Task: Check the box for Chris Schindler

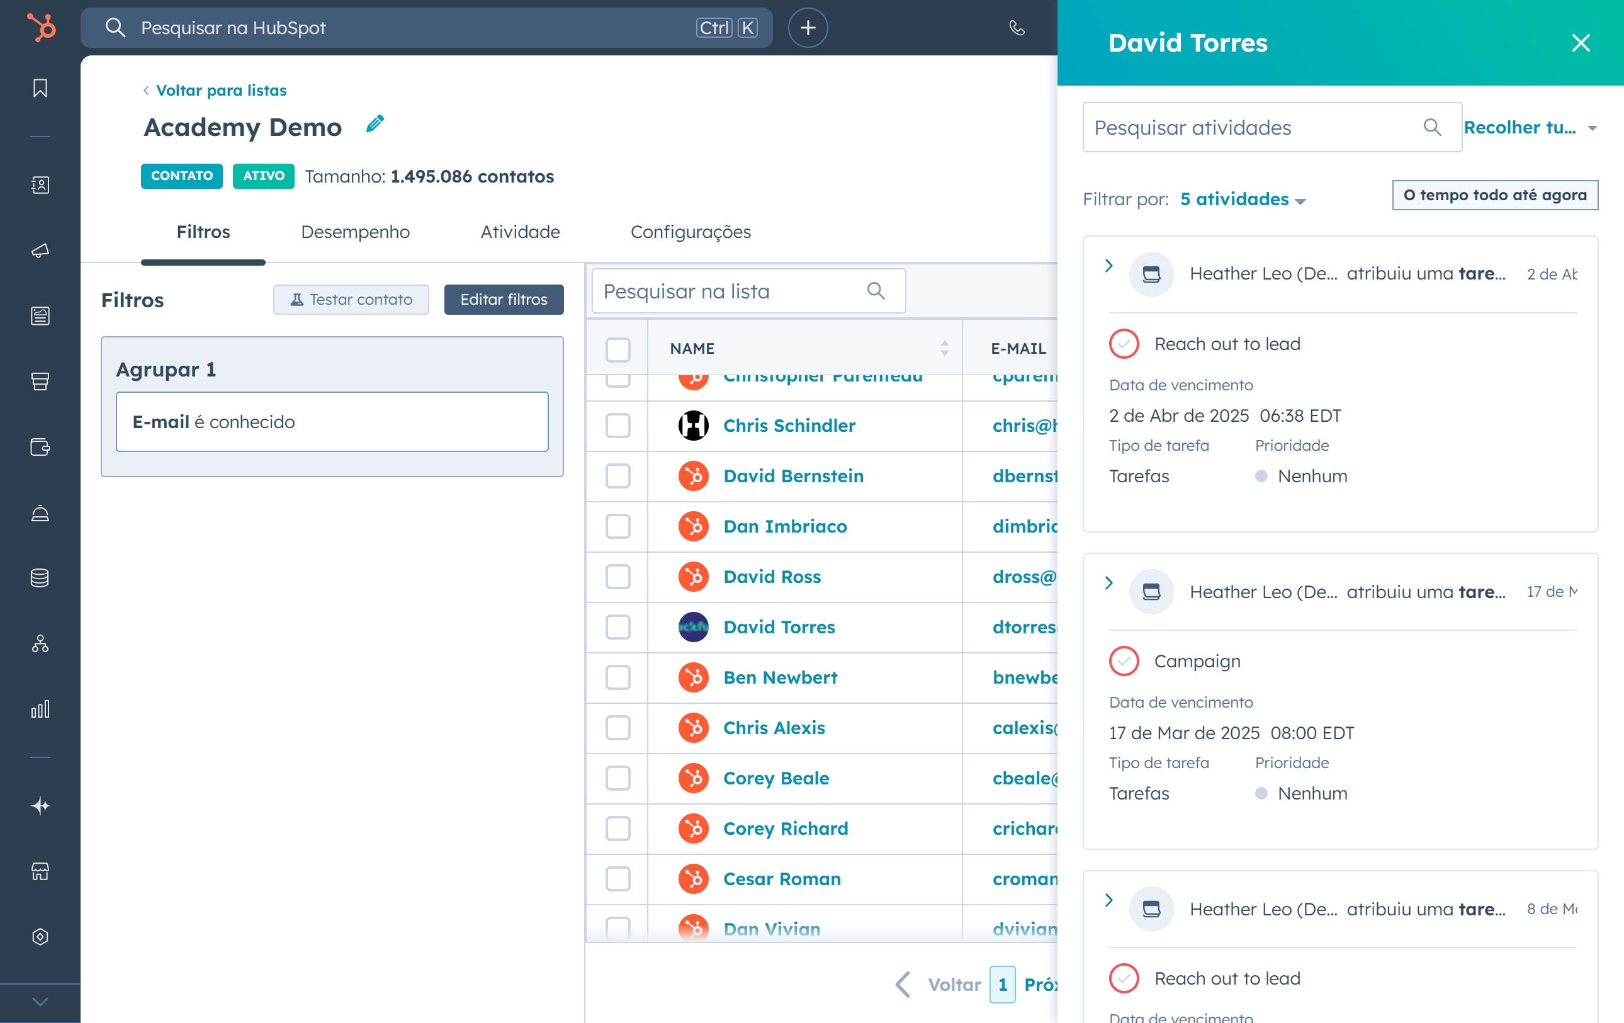Action: (617, 426)
